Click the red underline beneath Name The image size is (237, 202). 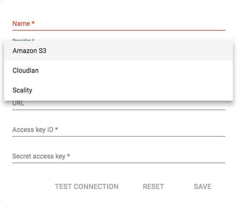118,30
